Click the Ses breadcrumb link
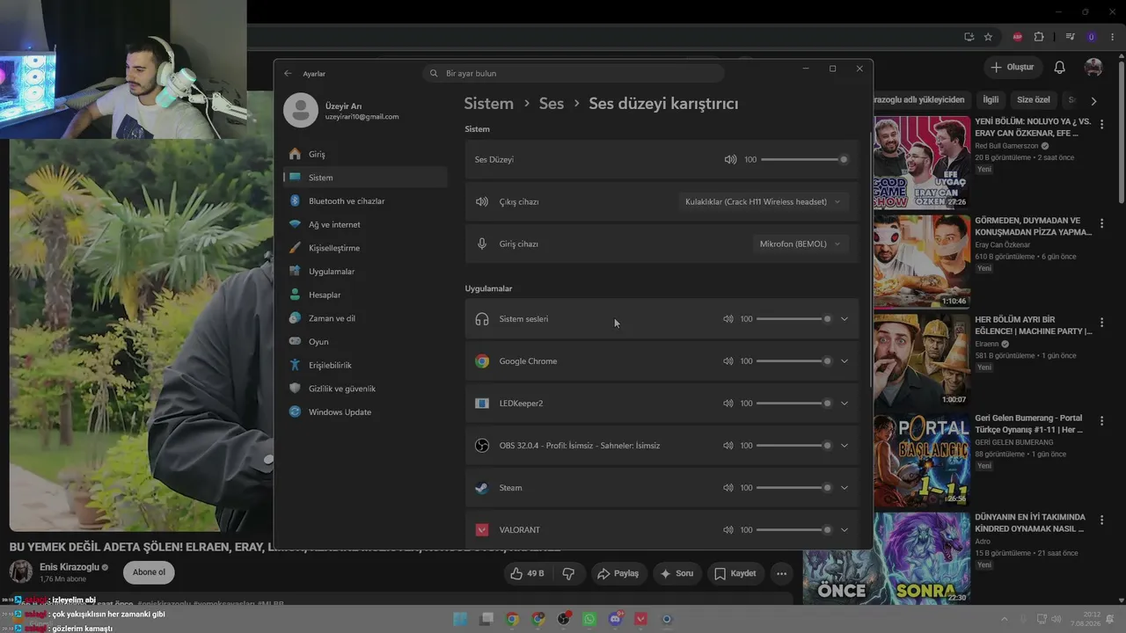The width and height of the screenshot is (1126, 633). pyautogui.click(x=552, y=104)
